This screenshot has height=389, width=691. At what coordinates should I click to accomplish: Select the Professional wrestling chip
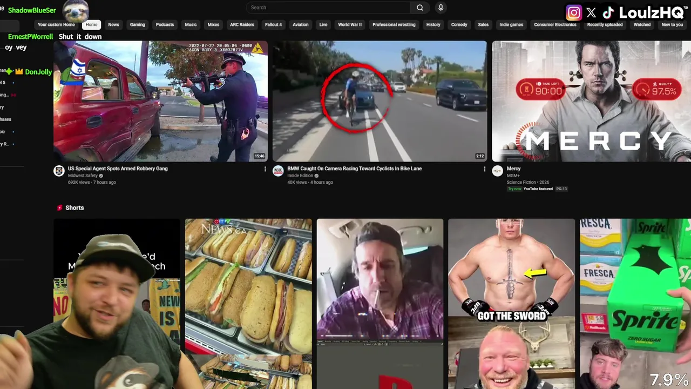[394, 25]
